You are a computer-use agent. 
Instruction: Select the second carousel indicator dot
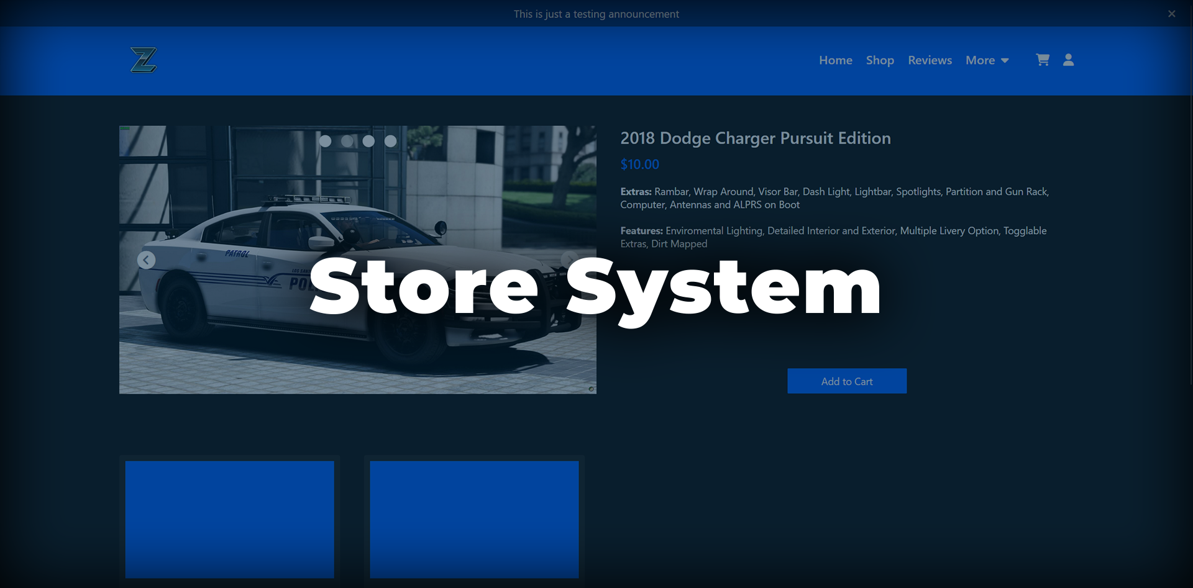pos(347,141)
